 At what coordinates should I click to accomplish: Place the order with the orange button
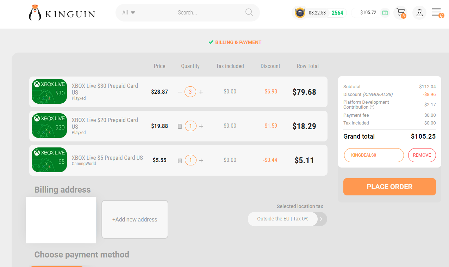[x=389, y=187]
